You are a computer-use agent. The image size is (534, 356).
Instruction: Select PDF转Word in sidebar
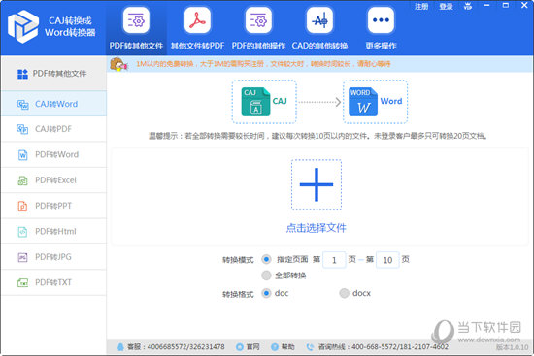click(x=53, y=154)
